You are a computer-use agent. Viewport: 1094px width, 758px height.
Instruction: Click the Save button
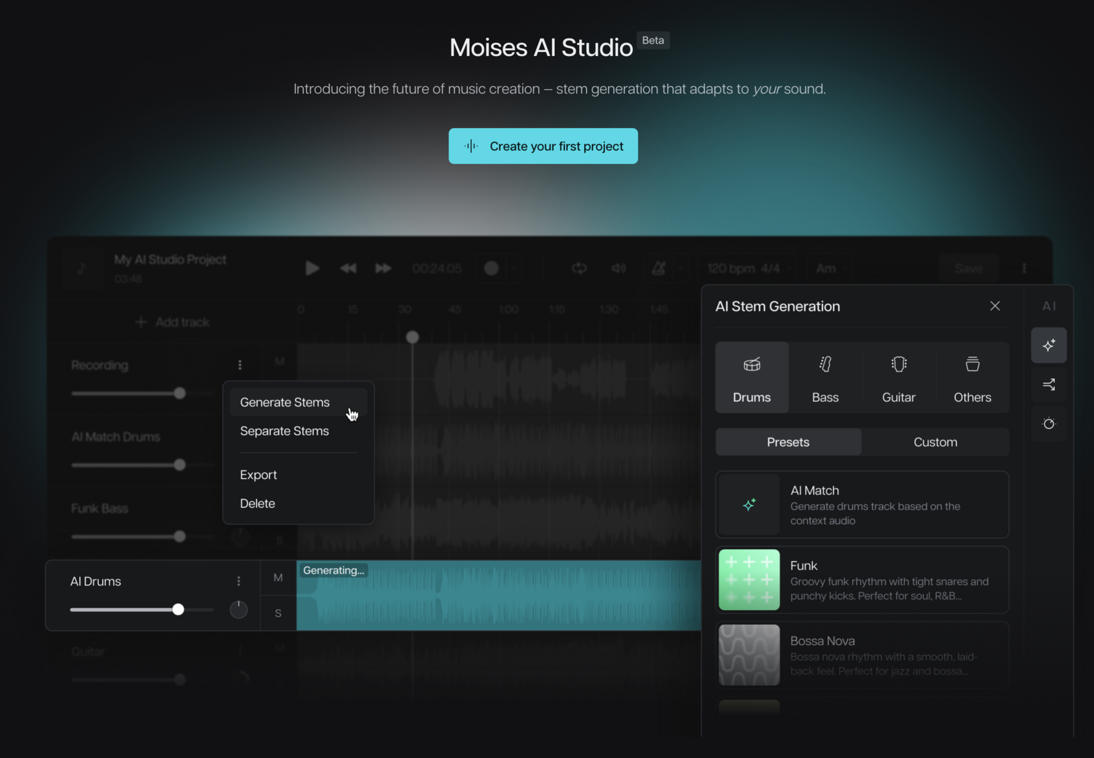[x=968, y=268]
